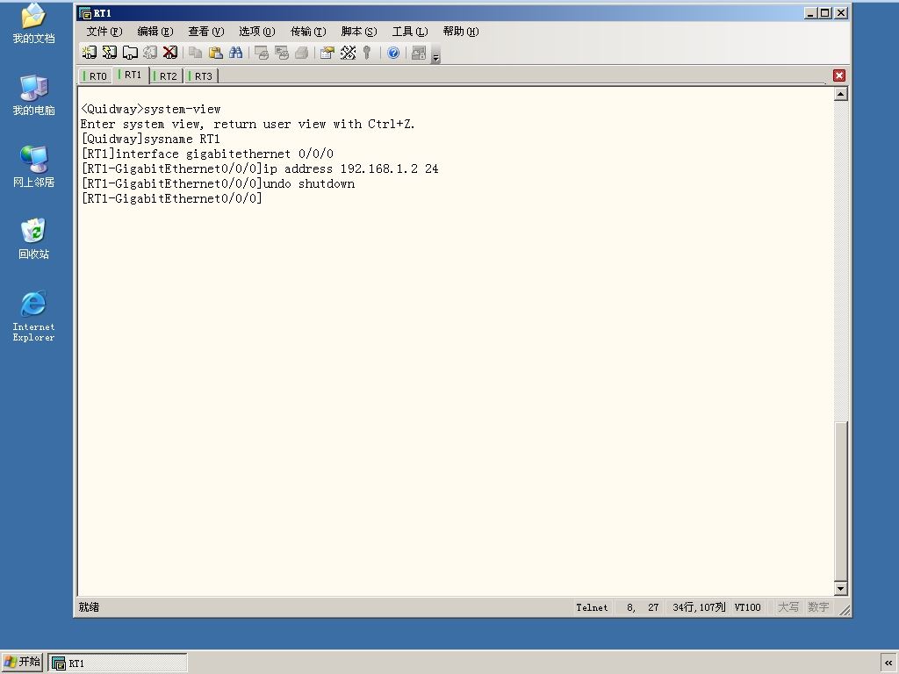The height and width of the screenshot is (674, 899).
Task: Maximize the RT1 window
Action: tap(825, 12)
